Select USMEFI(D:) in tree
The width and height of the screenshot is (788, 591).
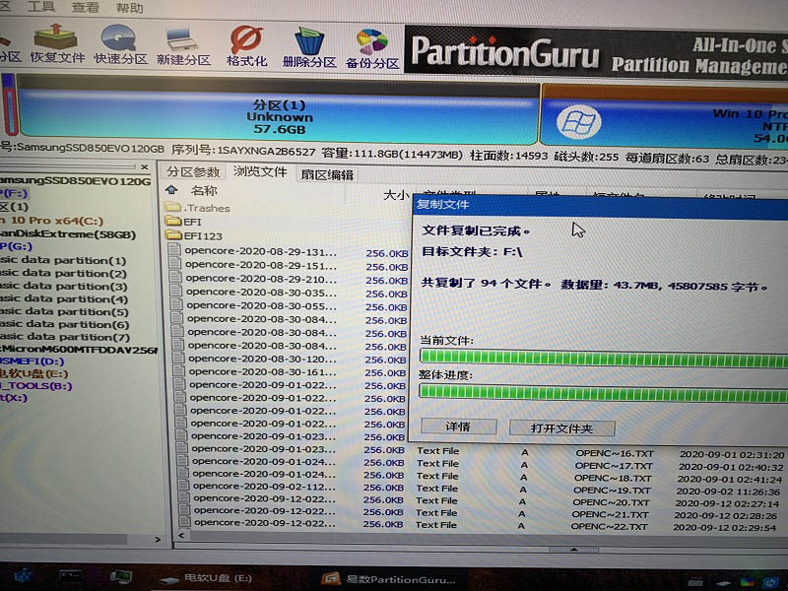coord(33,361)
